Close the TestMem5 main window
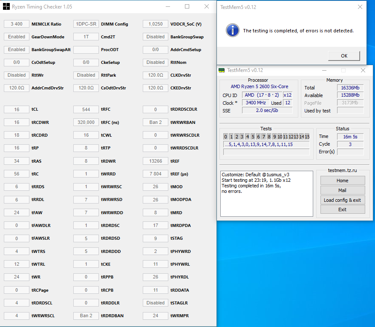Image resolution: width=375 pixels, height=327 pixels. click(x=363, y=70)
